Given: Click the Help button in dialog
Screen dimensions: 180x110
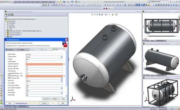Looking at the screenshot, I should 63,103.
